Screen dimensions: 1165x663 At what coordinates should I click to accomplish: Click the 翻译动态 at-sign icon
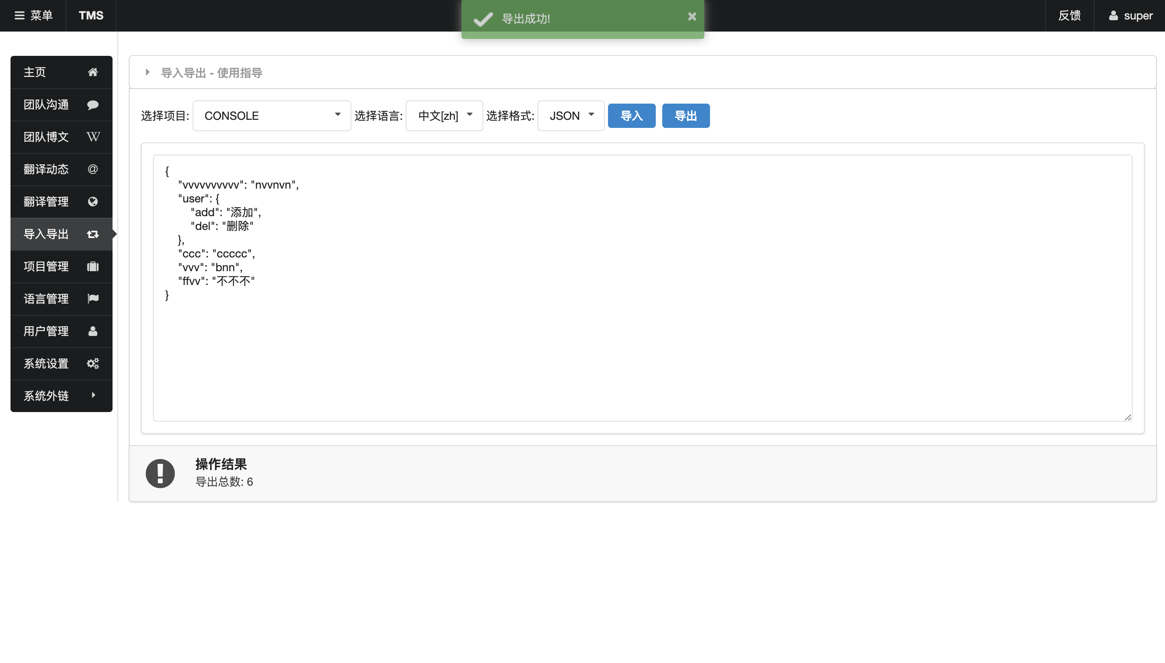[93, 169]
